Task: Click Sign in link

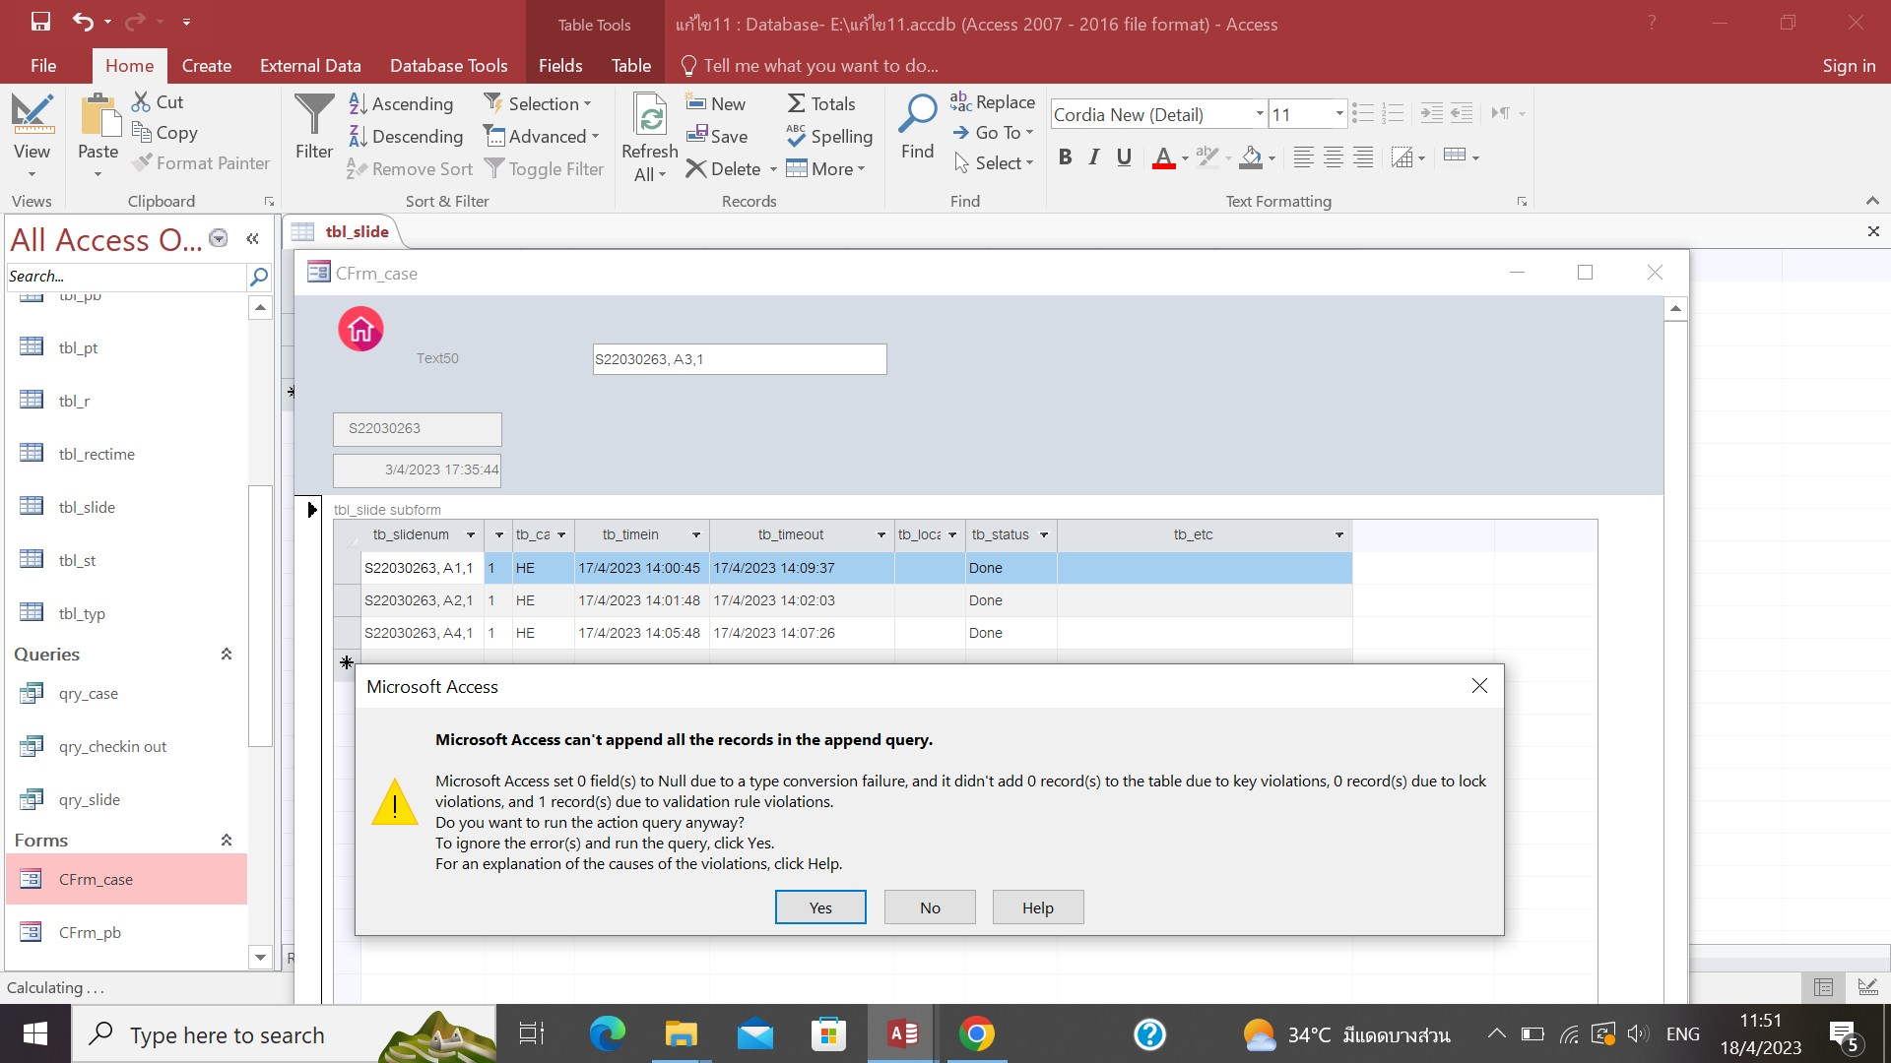Action: pyautogui.click(x=1849, y=65)
